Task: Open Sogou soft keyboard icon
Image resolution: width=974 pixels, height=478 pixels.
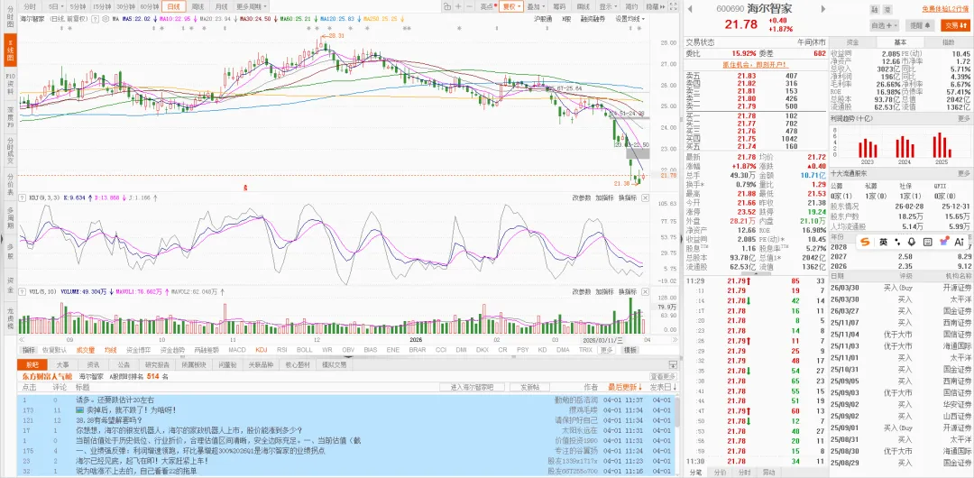Action: [x=927, y=242]
